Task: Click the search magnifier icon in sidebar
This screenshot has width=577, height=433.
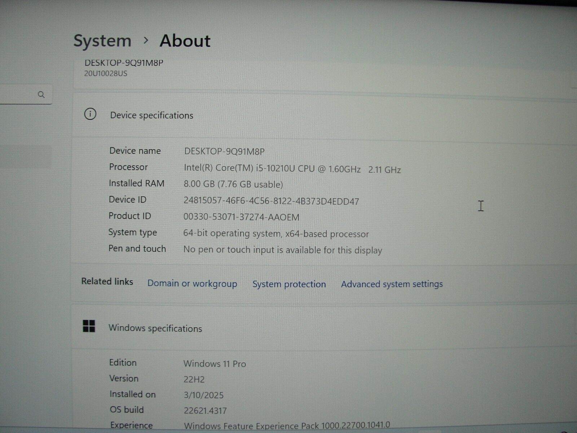Action: pos(42,95)
